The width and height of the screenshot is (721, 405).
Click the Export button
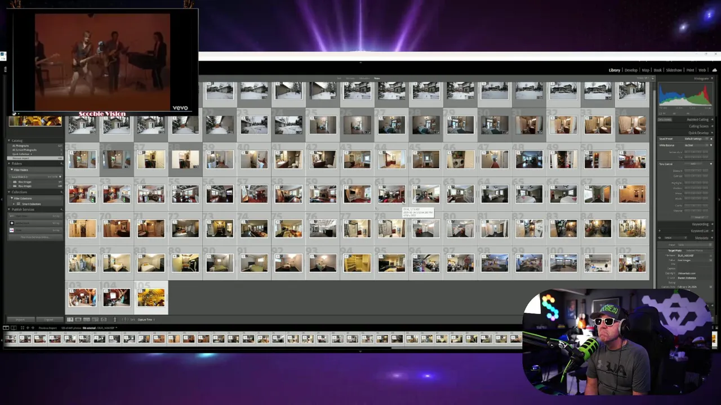[x=48, y=319]
